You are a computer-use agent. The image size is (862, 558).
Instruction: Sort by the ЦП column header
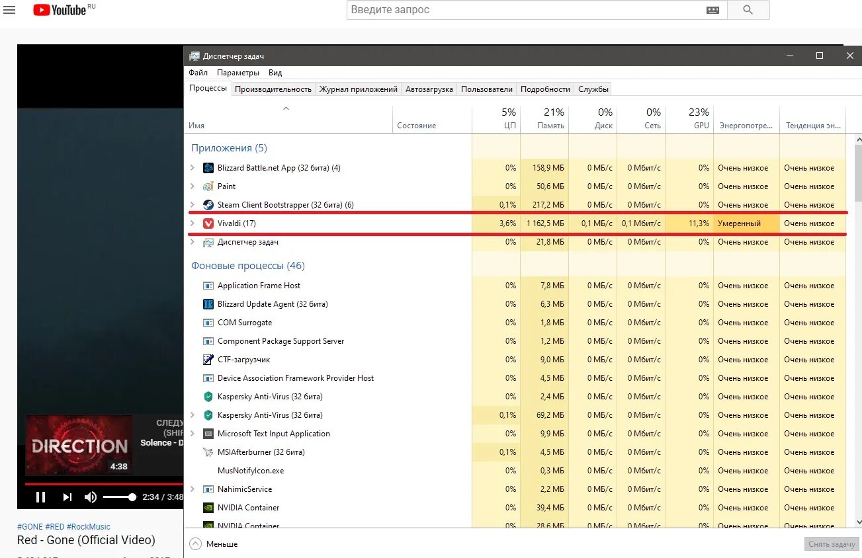click(x=496, y=119)
